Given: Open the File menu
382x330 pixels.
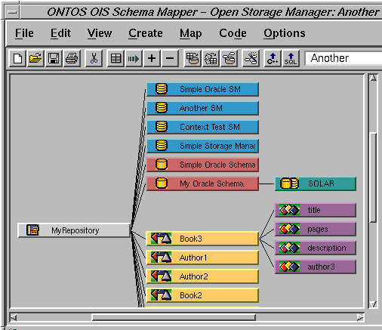Looking at the screenshot, I should point(24,33).
